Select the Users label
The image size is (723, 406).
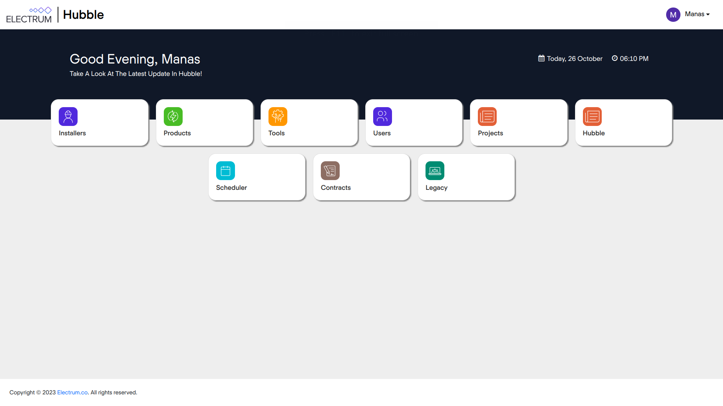pos(382,133)
